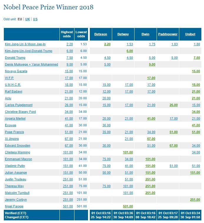Open Christine Blasey Ford entry
The height and width of the screenshot is (223, 204).
point(20,112)
